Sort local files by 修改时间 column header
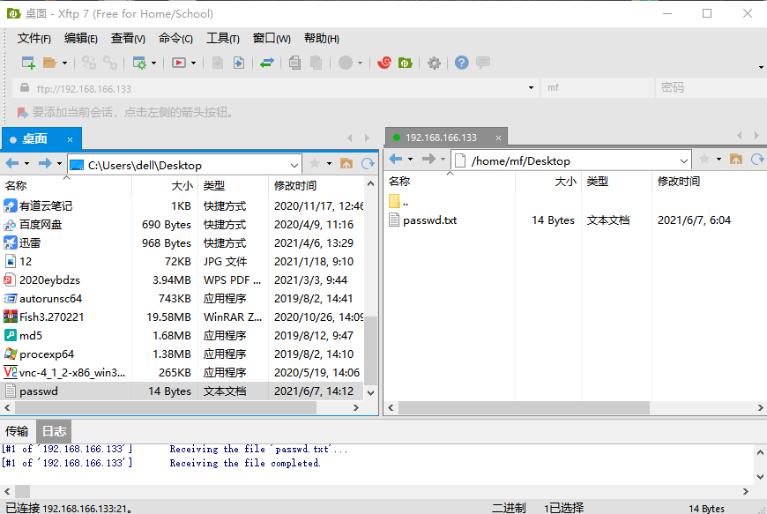 tap(295, 186)
